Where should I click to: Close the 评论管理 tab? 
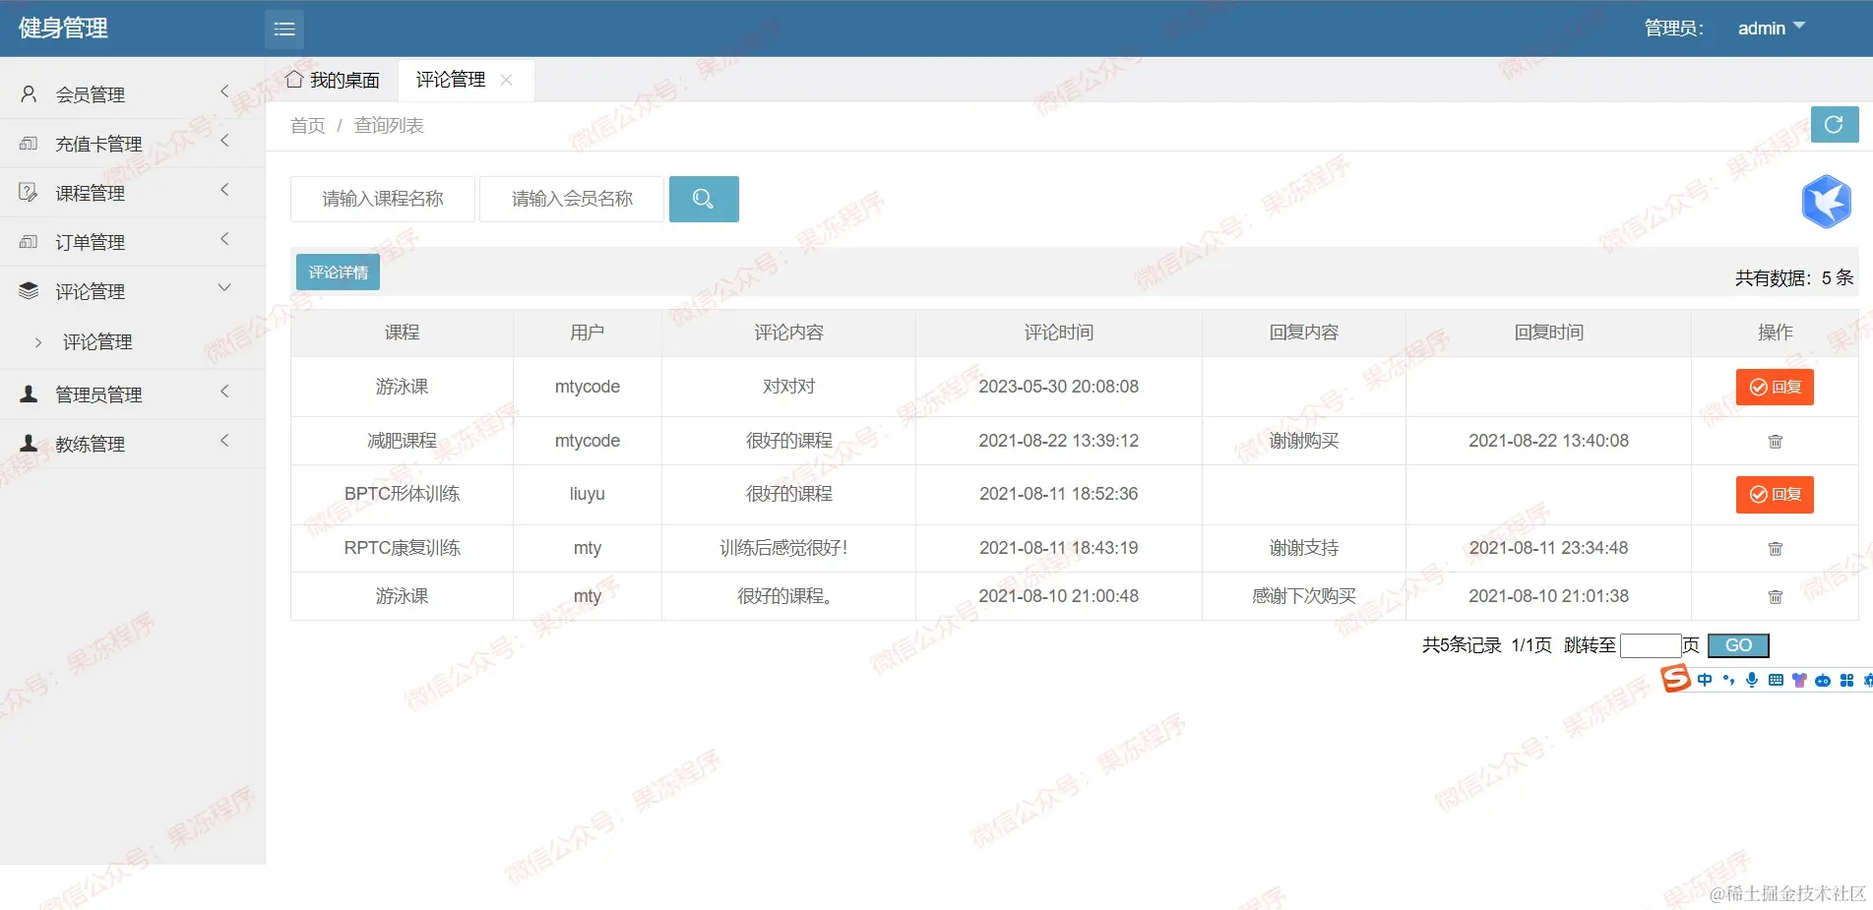[506, 80]
